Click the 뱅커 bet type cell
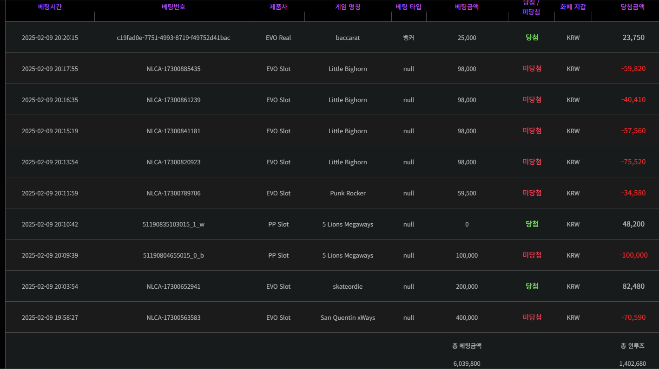 409,38
